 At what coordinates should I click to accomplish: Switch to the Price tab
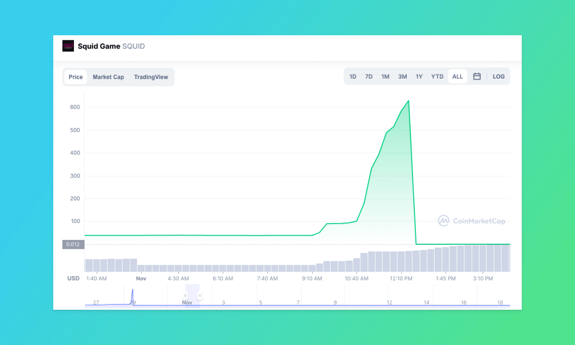[76, 77]
